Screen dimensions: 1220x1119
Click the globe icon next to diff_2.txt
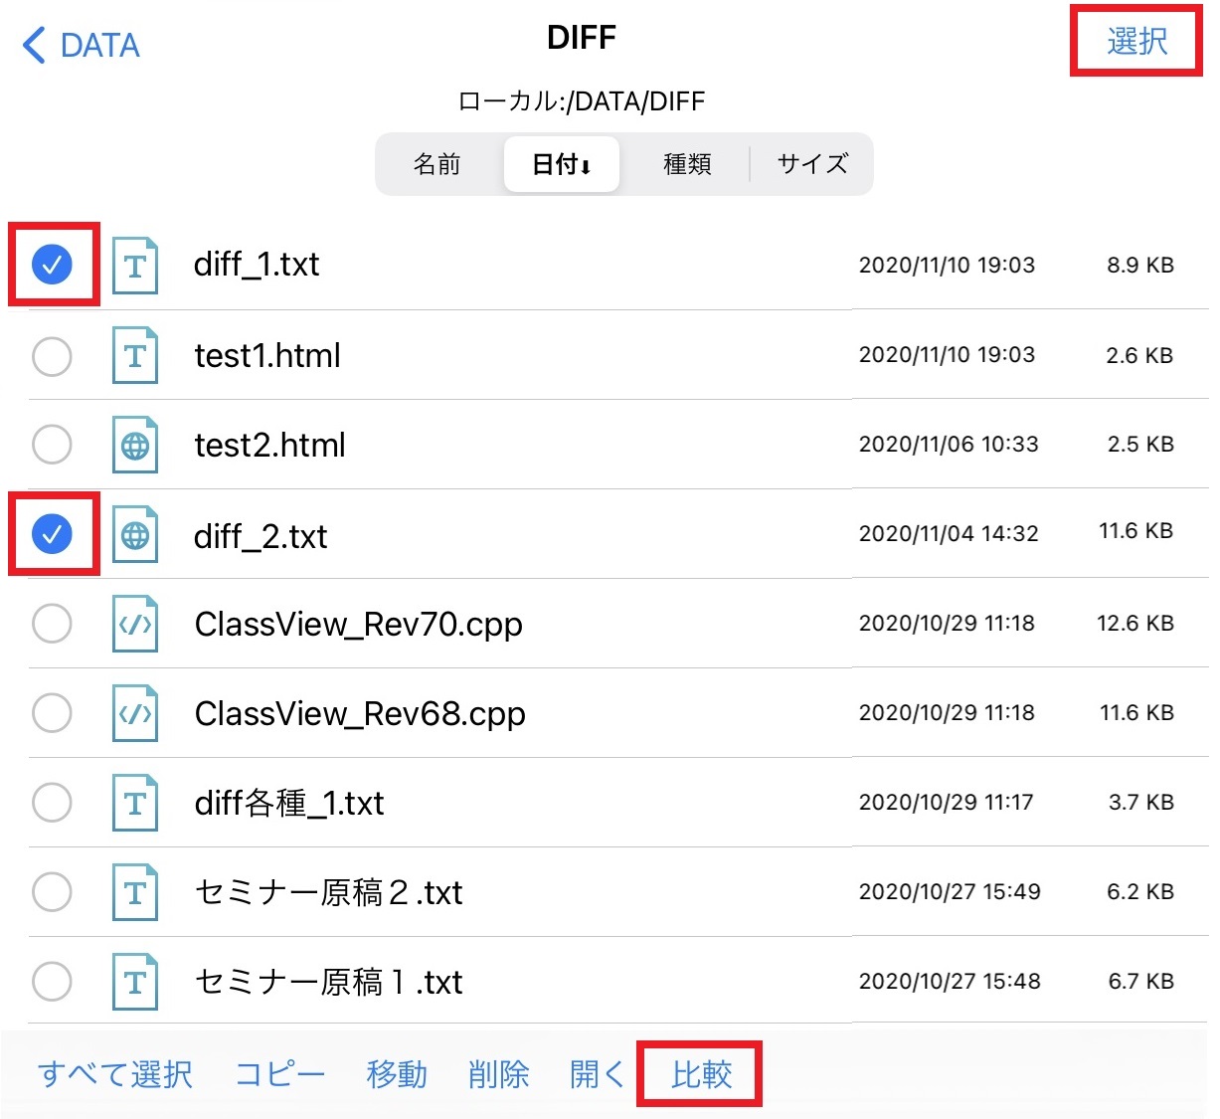[136, 534]
